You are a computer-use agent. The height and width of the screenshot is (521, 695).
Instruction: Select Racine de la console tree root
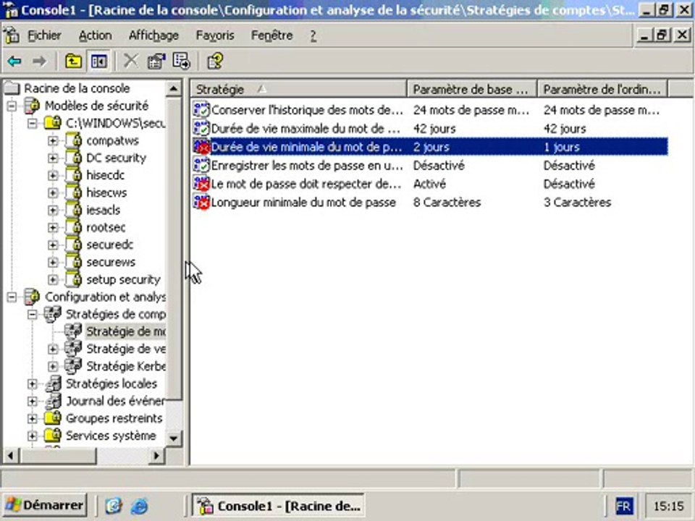(77, 88)
